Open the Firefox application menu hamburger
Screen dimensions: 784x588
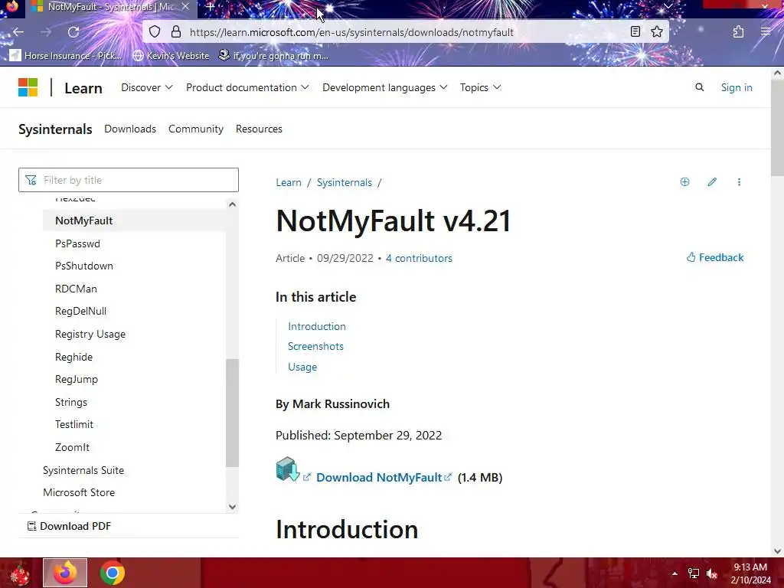[x=765, y=32]
